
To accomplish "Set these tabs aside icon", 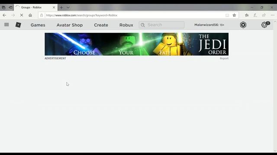I will point(10,7).
